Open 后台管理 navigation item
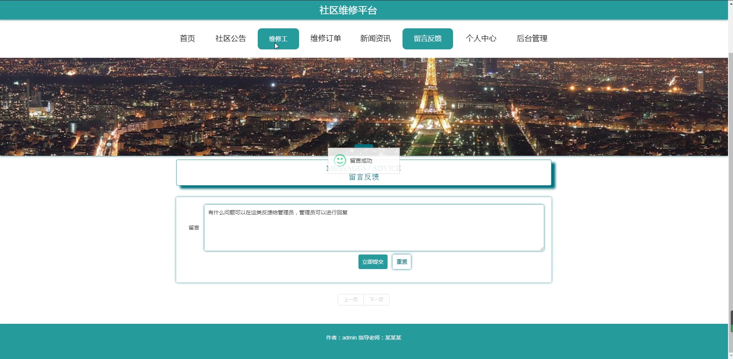733x359 pixels. click(x=532, y=38)
